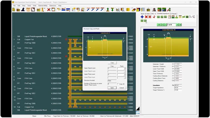Open the Lower Plane Layer Paste dropdown
The height and width of the screenshot is (118, 210).
coord(125,78)
